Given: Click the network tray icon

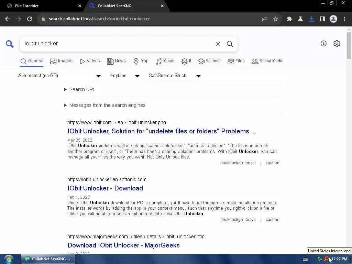Looking at the screenshot, I should [x=319, y=259].
